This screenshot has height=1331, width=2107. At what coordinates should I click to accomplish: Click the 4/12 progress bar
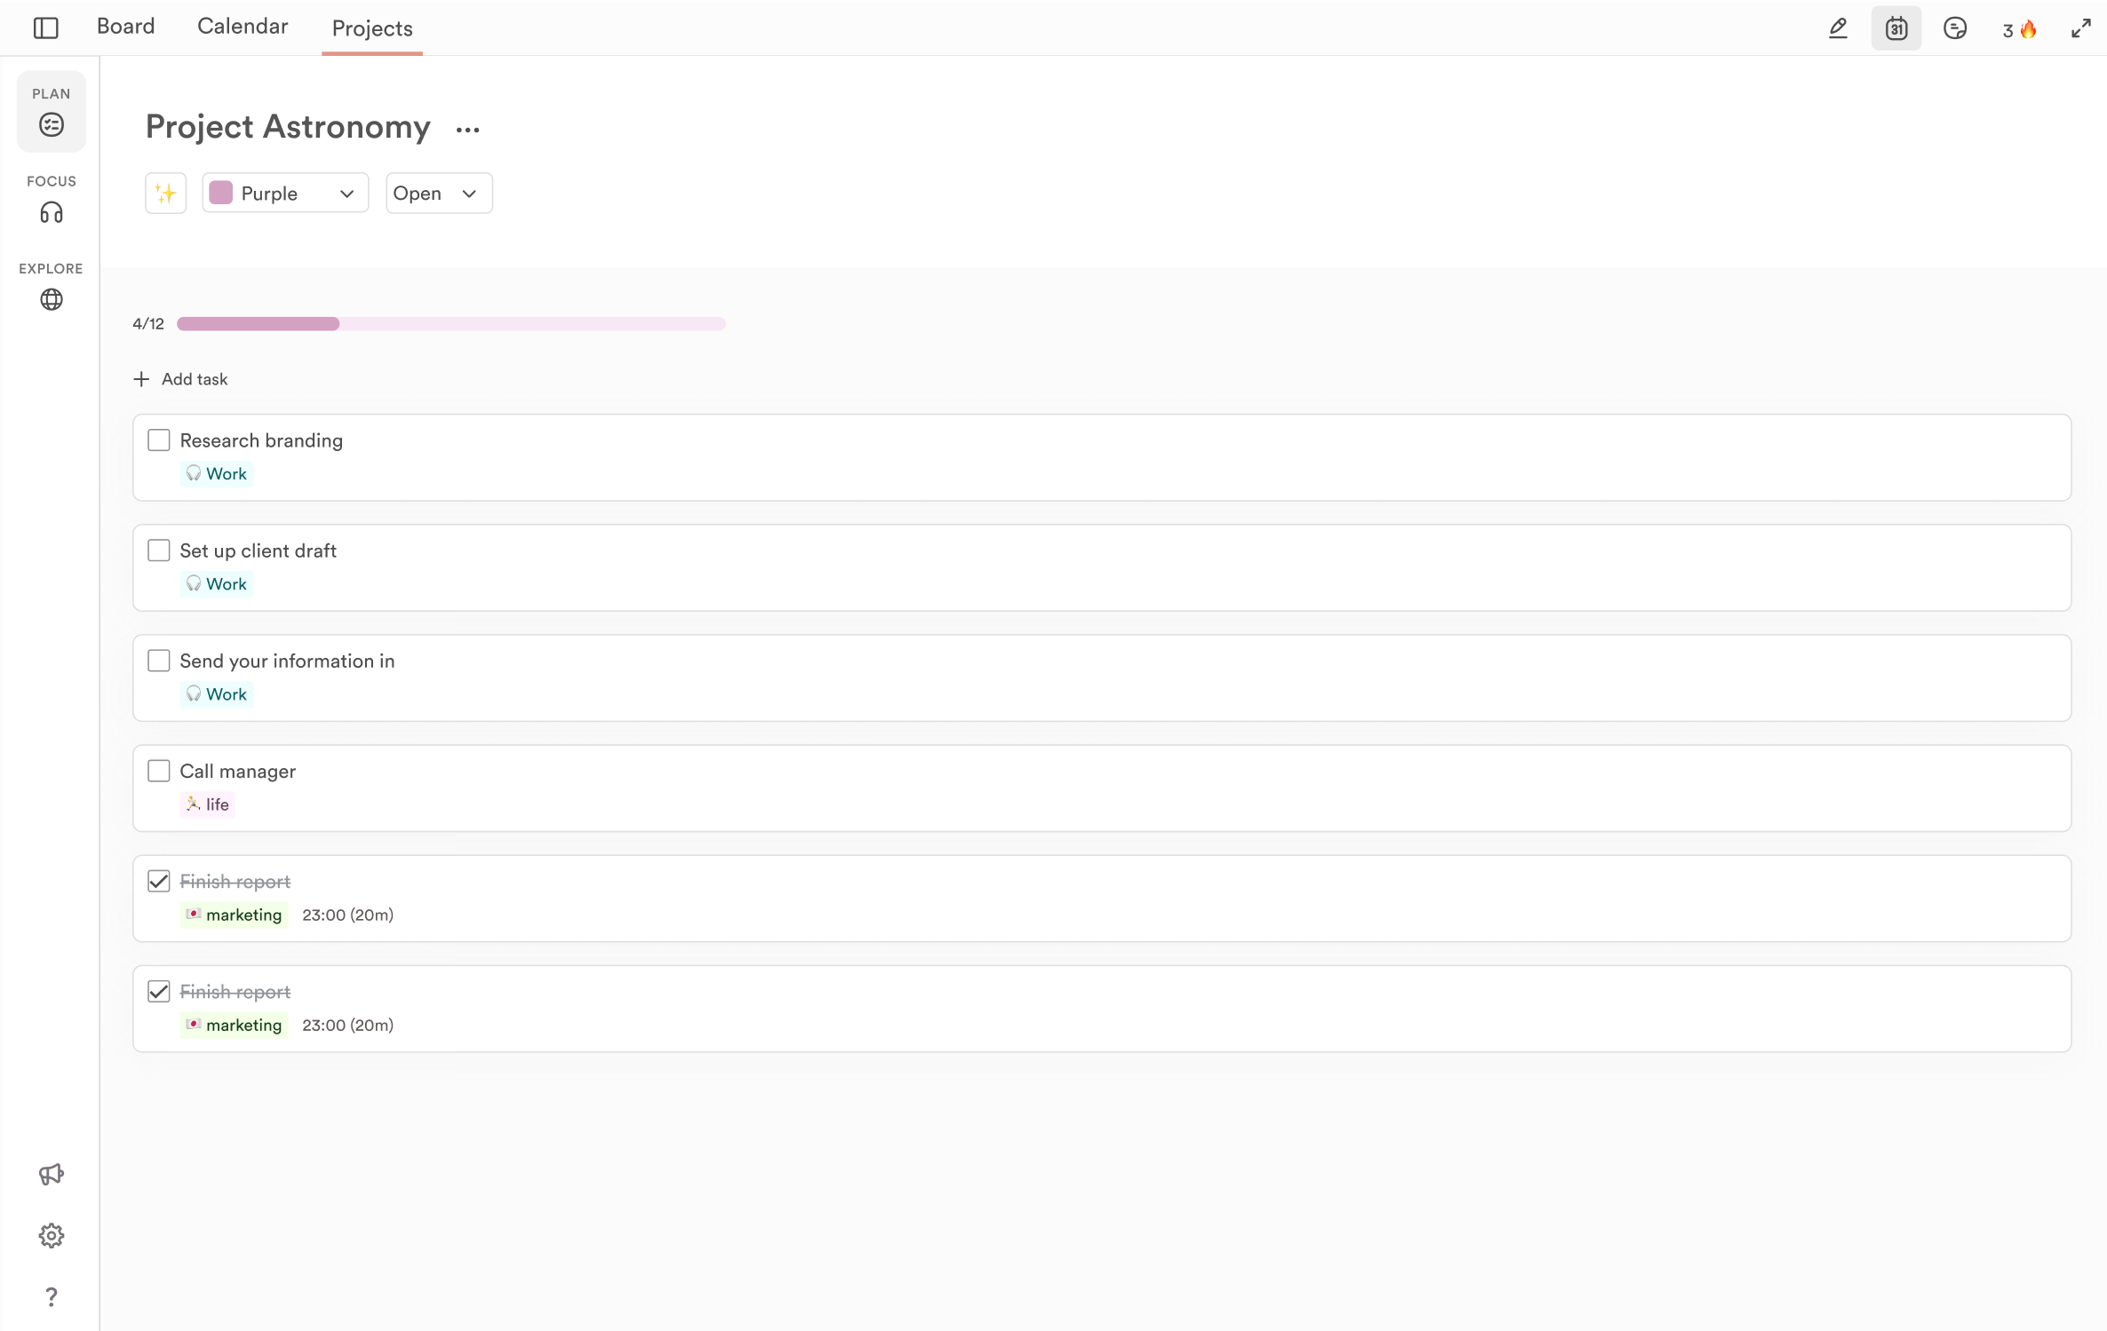(x=450, y=323)
